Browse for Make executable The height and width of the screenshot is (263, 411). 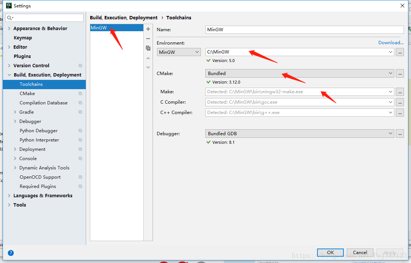click(400, 92)
